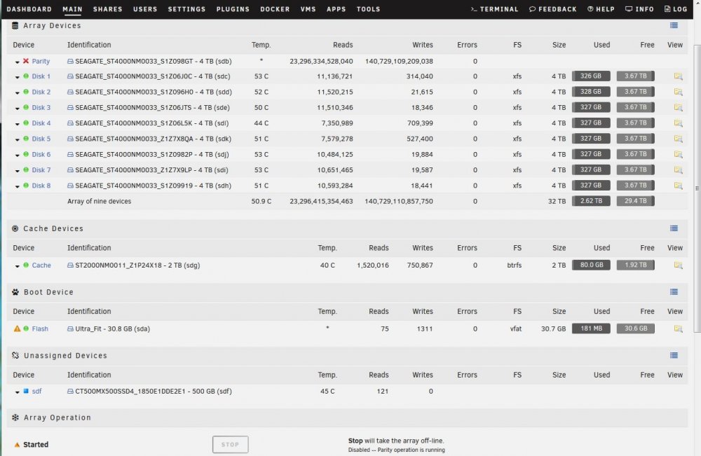Toggle Array Devices table view icon
The width and height of the screenshot is (701, 456).
674,25
